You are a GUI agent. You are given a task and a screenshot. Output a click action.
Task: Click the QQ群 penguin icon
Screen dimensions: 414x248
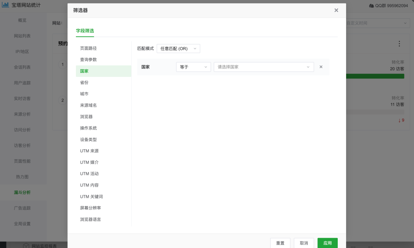371,5
